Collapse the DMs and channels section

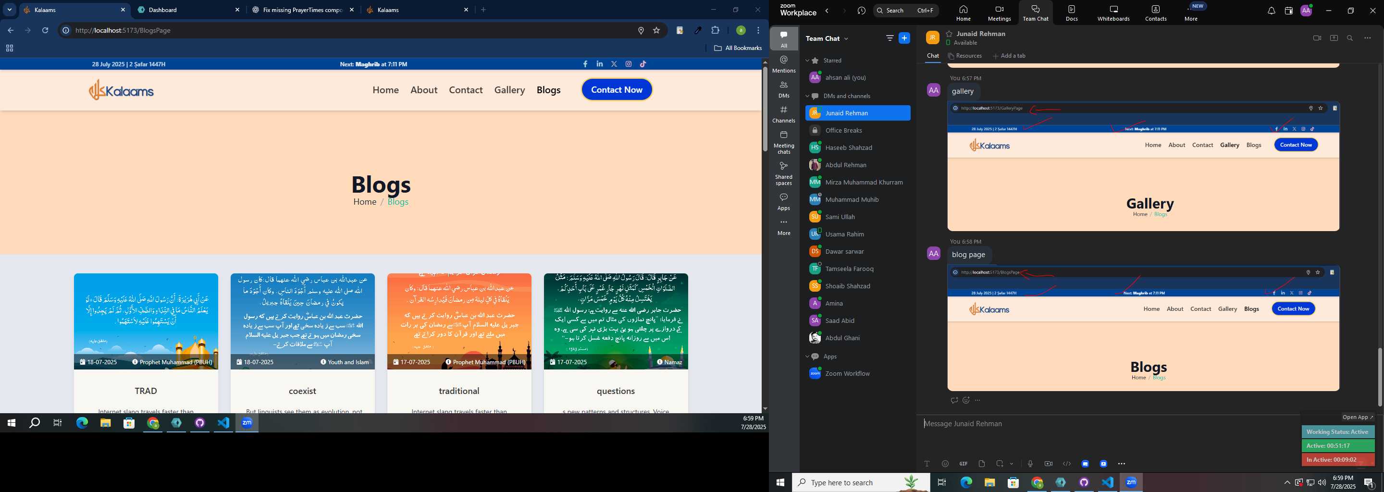pyautogui.click(x=807, y=96)
